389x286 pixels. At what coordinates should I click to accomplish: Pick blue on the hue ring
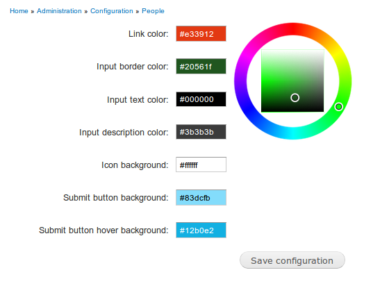tap(247, 107)
